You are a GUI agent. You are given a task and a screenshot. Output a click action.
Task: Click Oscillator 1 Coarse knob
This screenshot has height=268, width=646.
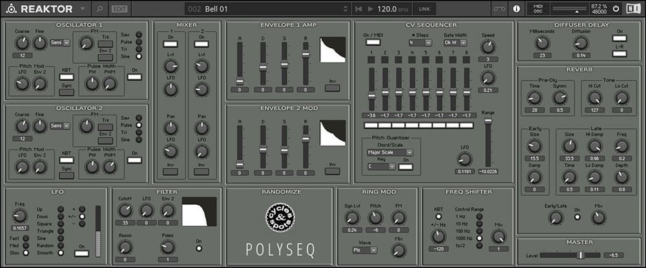[22, 43]
